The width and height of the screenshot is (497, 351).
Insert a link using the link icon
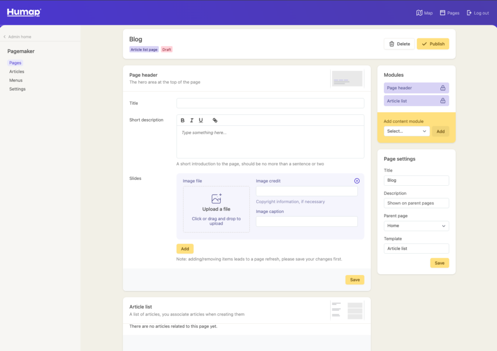click(x=215, y=121)
